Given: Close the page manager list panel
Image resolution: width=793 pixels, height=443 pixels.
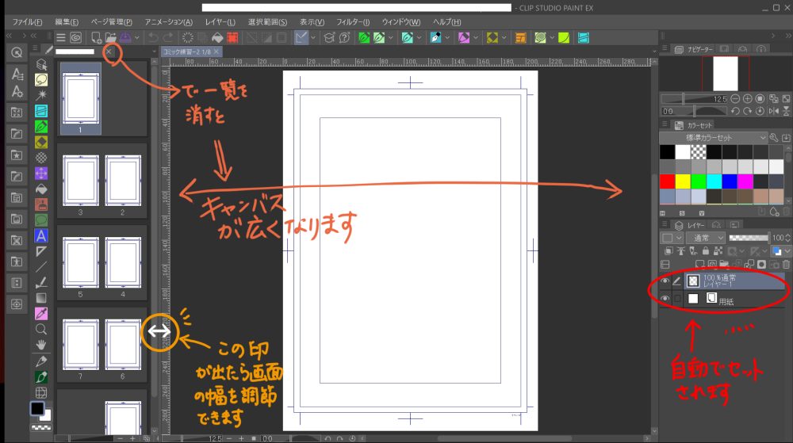Looking at the screenshot, I should coord(110,52).
